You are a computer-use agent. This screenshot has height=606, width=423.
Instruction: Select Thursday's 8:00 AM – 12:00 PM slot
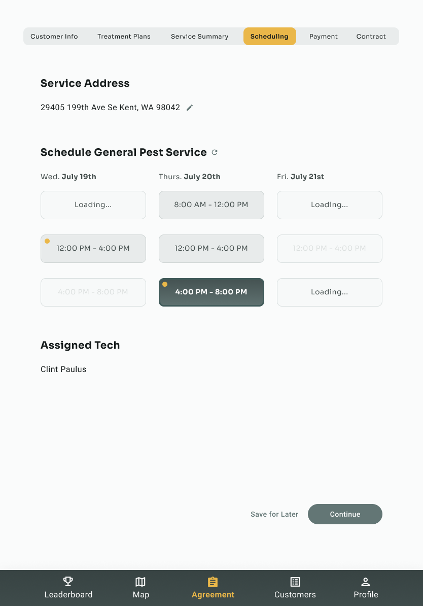click(x=211, y=205)
